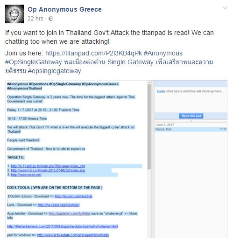Open the titanpad.com/P2I3KB4qPk link

(93, 53)
